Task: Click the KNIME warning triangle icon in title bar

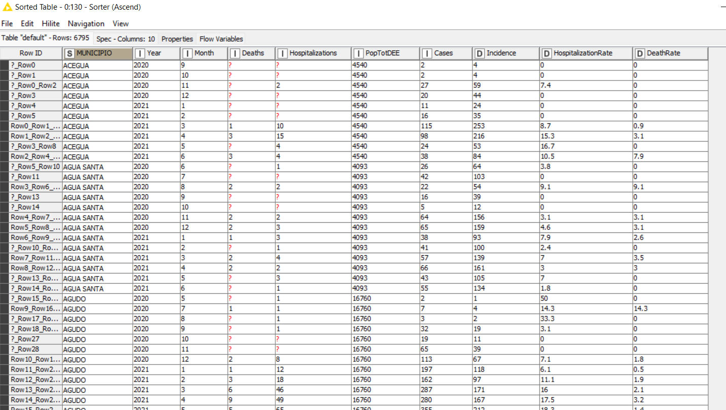Action: [x=7, y=7]
